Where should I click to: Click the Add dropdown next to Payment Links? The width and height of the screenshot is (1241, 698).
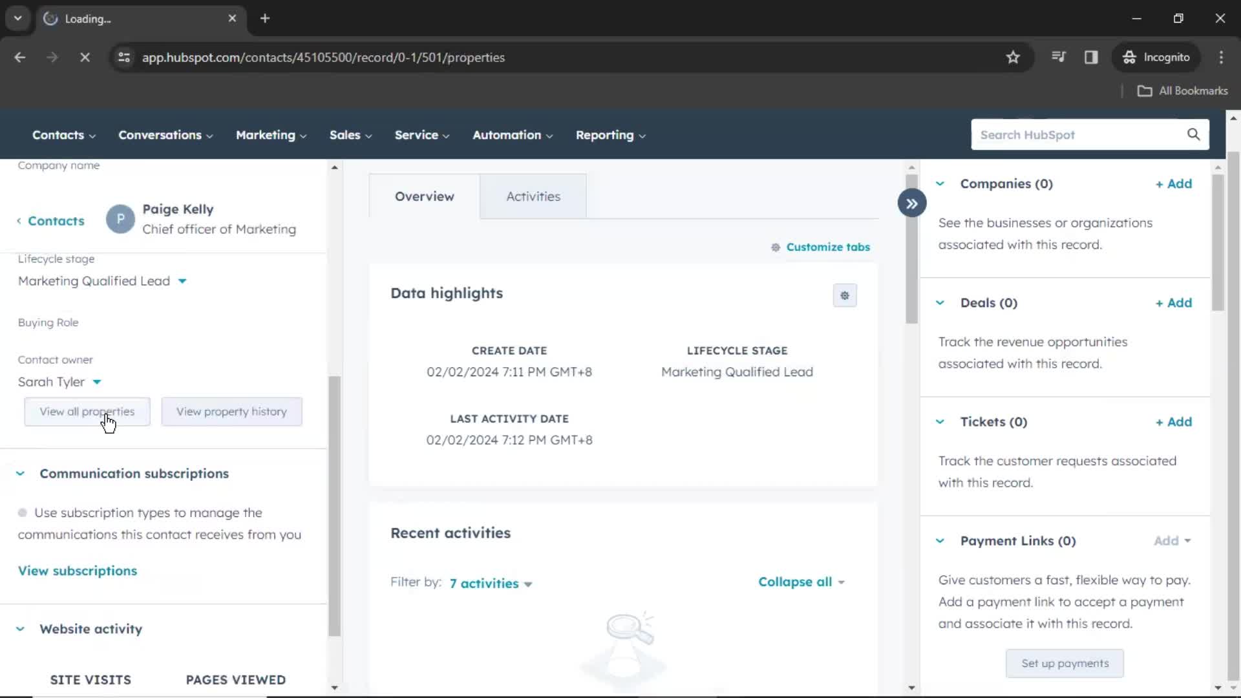coord(1172,540)
